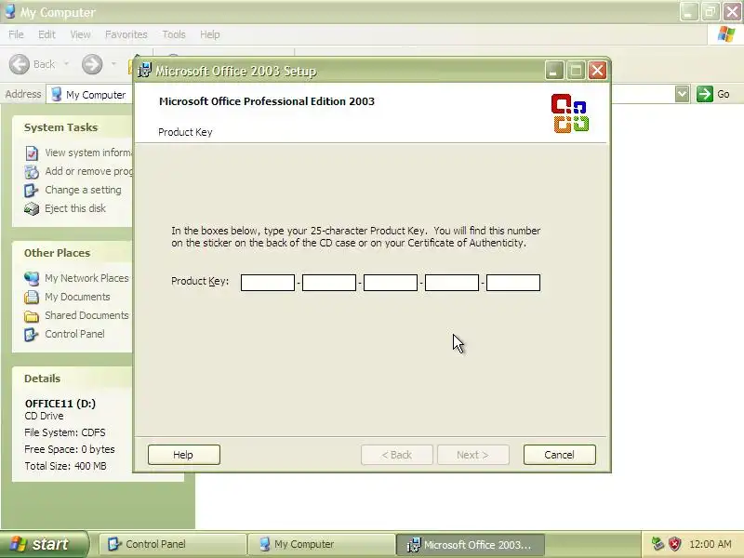This screenshot has width=744, height=558.
Task: Open the Forward history dropdown arrow
Action: pyautogui.click(x=113, y=64)
